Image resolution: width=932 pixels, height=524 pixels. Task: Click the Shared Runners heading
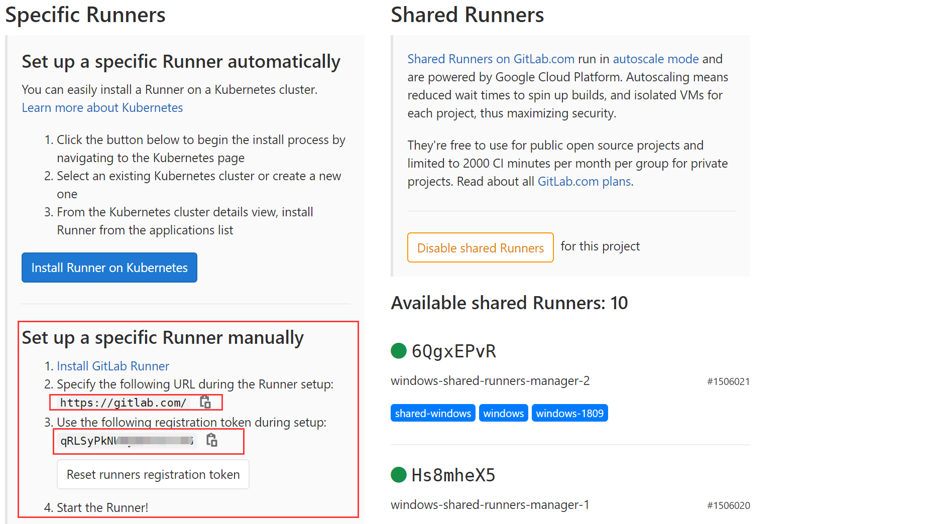[468, 15]
